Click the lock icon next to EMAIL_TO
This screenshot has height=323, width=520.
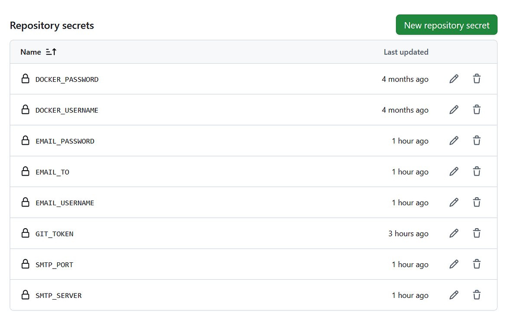[25, 171]
